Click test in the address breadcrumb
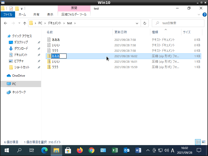The image size is (208, 156). pyautogui.click(x=69, y=23)
